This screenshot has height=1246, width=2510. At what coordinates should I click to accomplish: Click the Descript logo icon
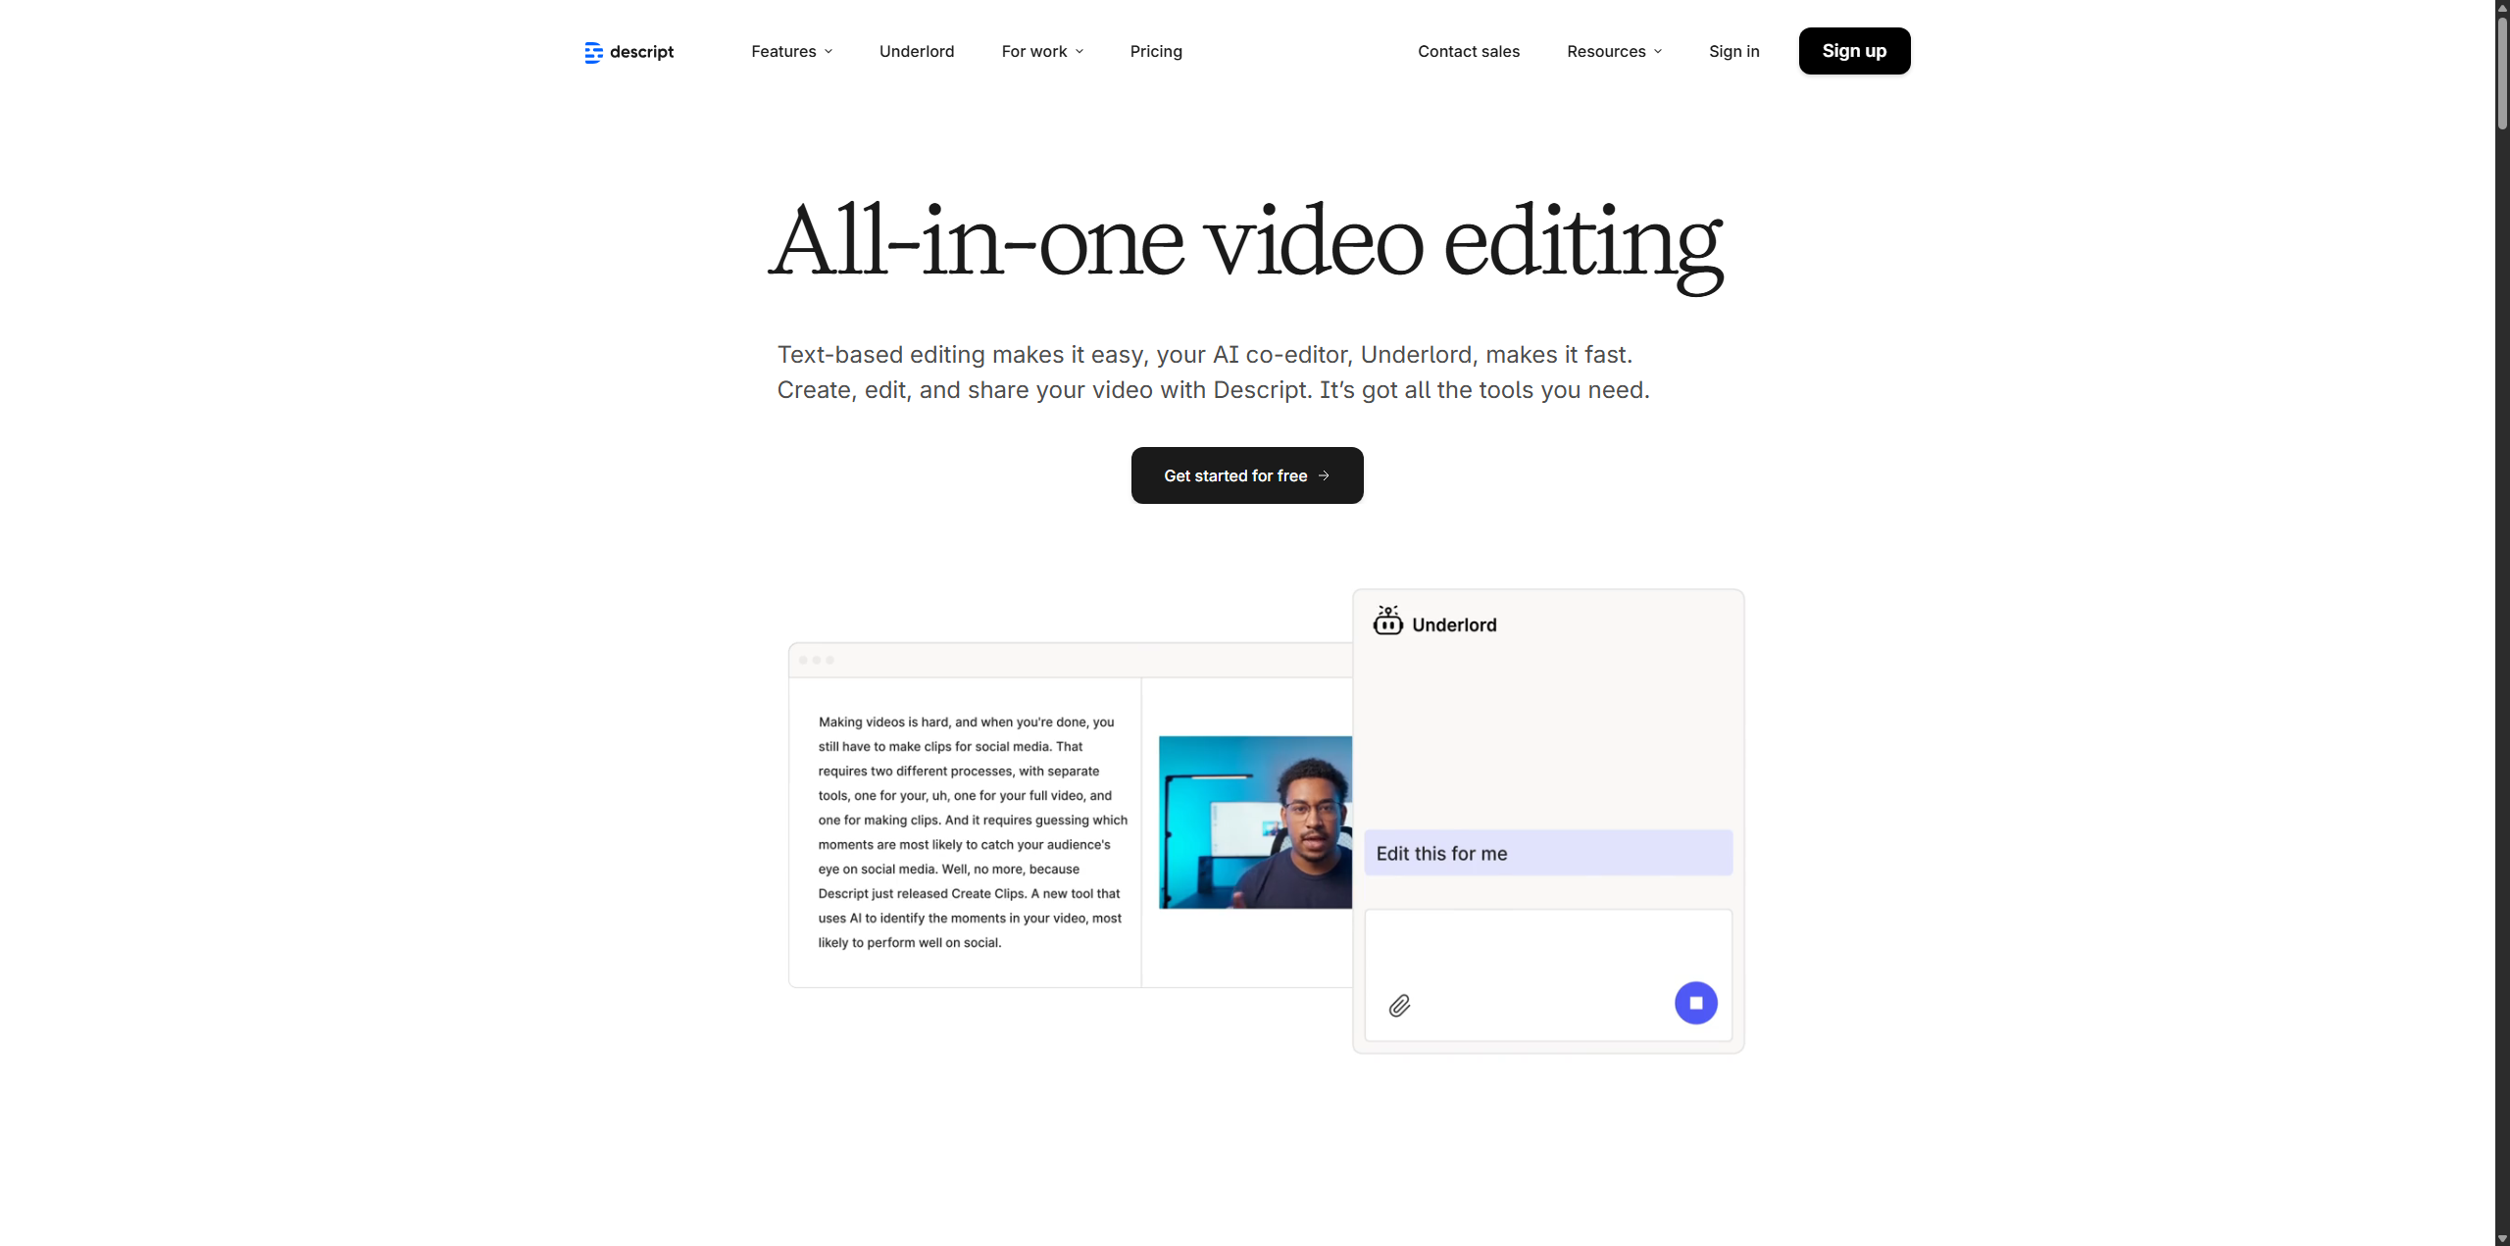[x=593, y=52]
